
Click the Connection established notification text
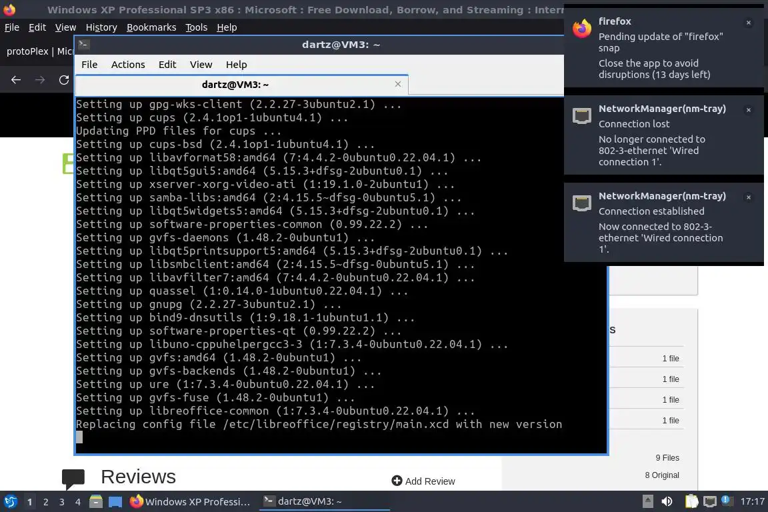651,211
